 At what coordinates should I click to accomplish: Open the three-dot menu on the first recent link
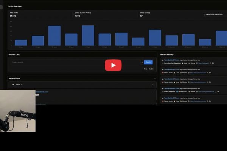coord(153,92)
